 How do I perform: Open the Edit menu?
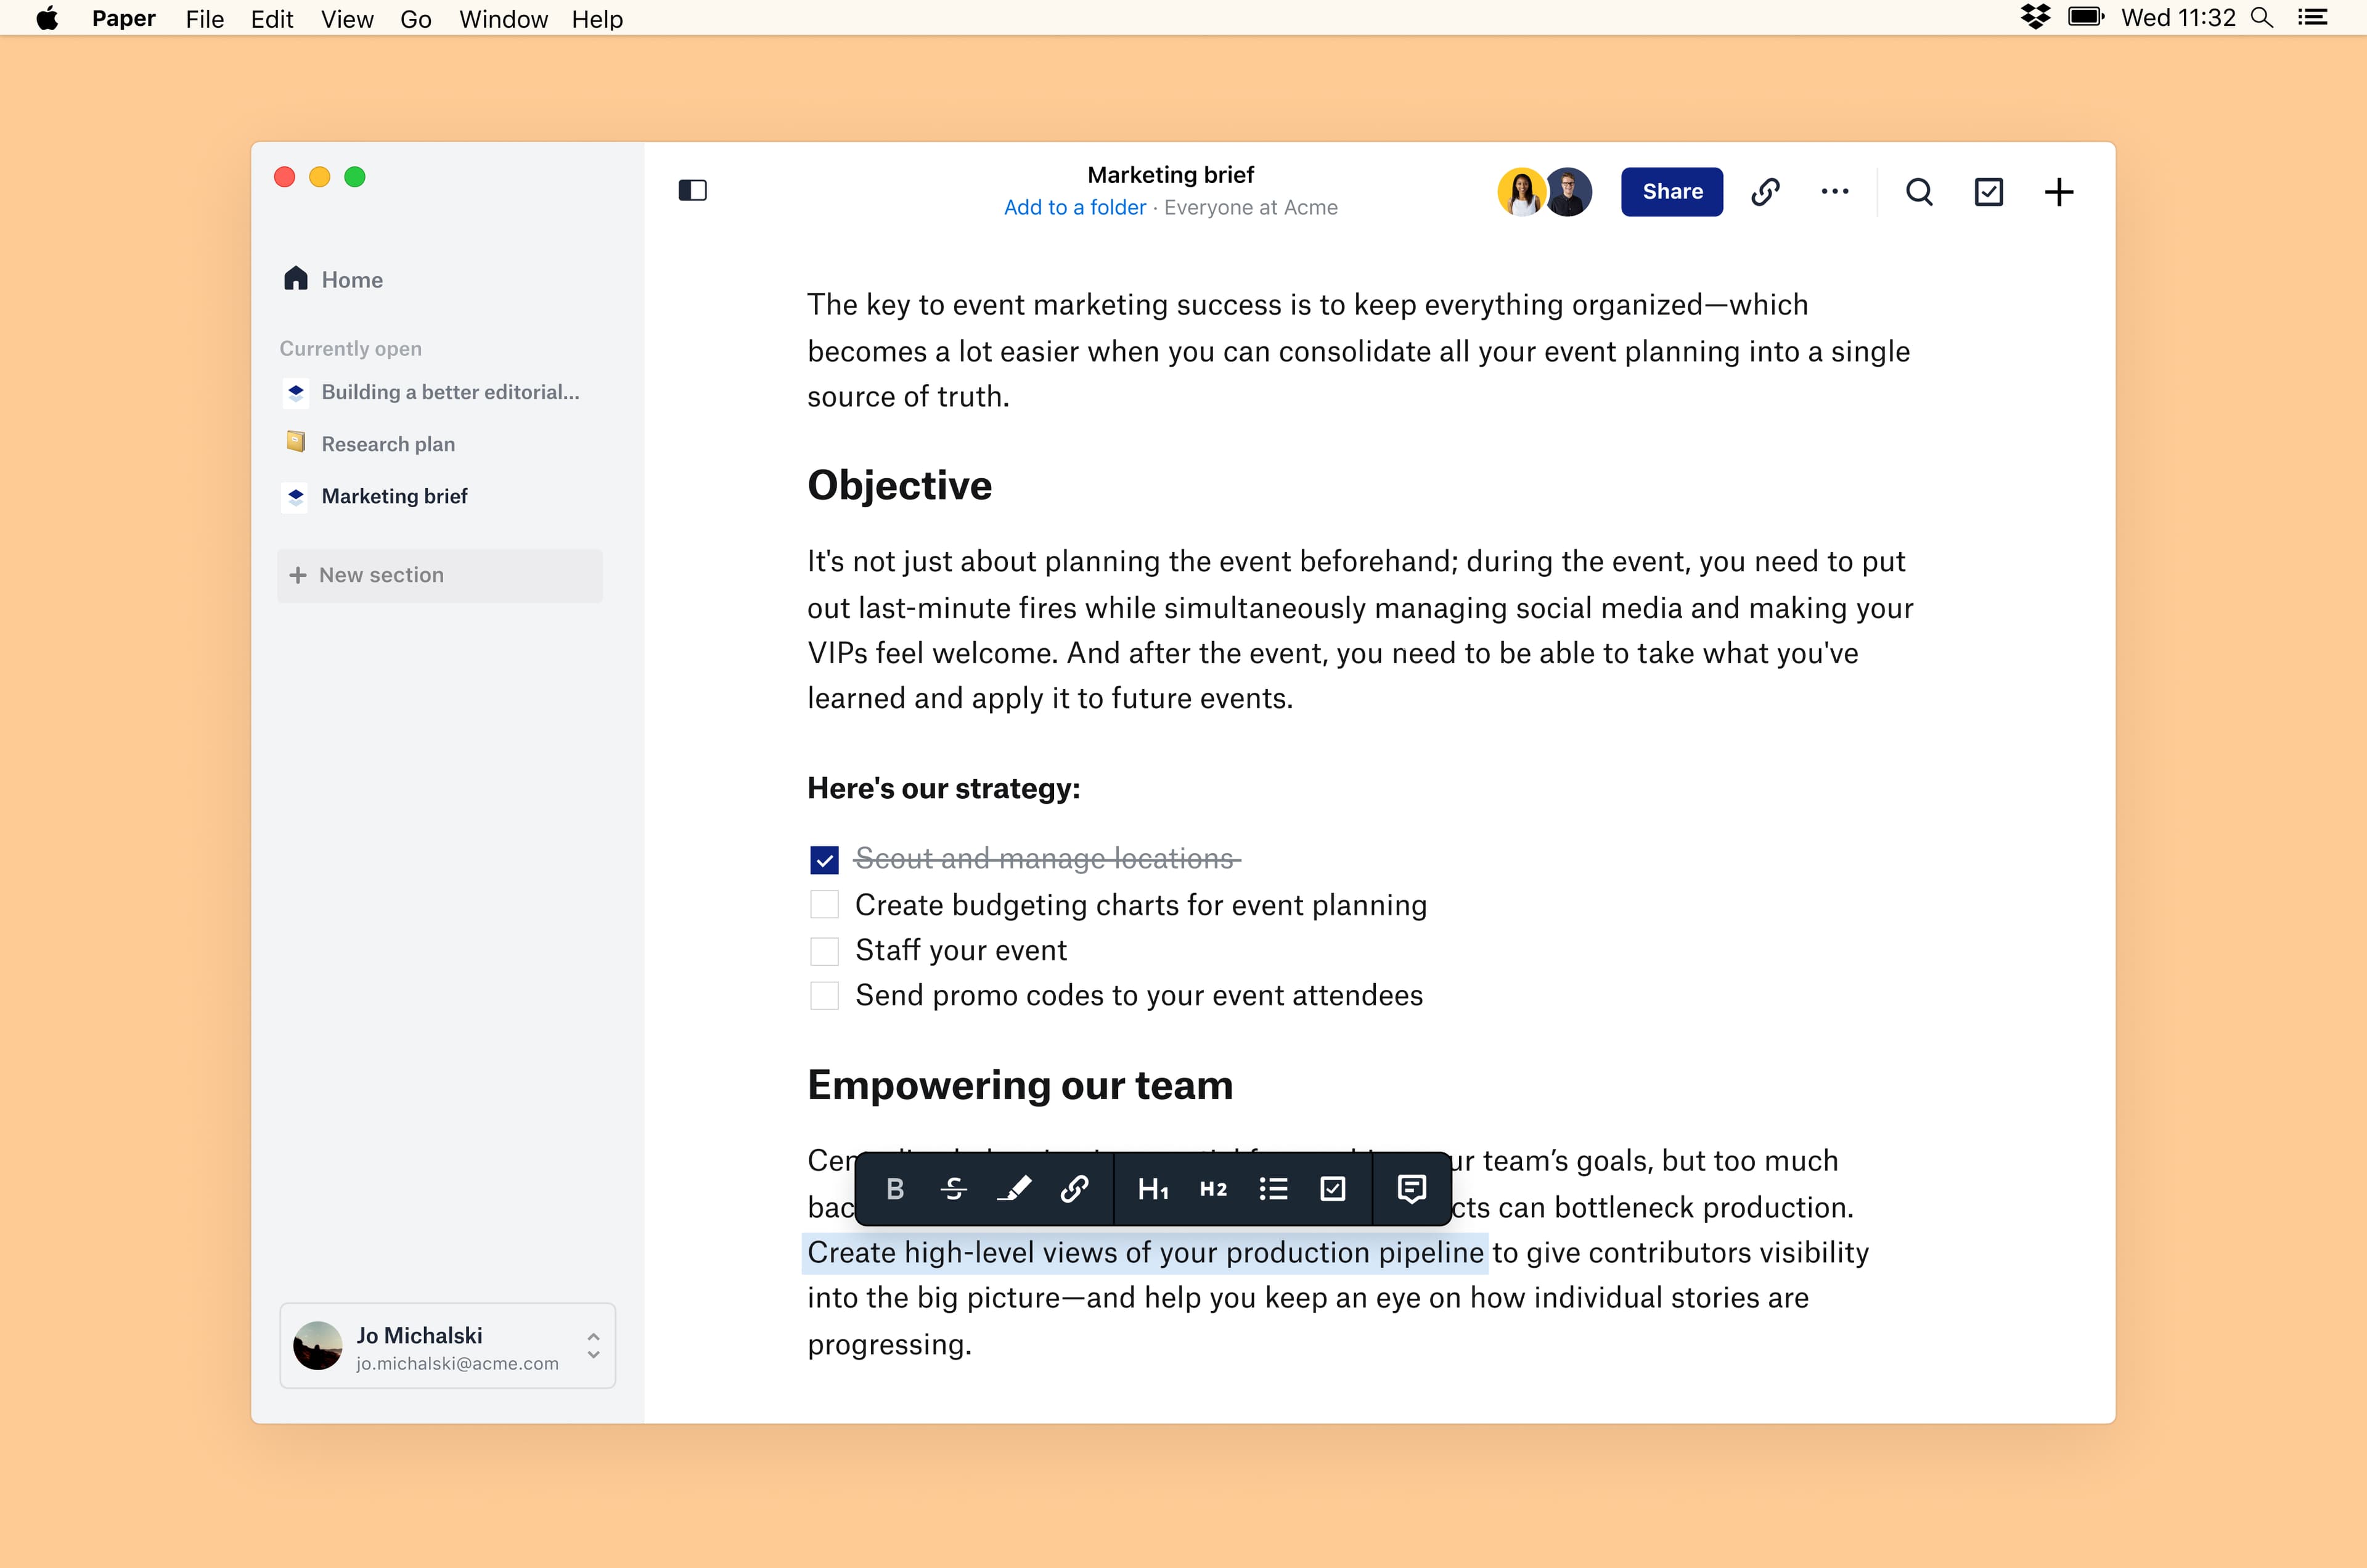(x=271, y=18)
